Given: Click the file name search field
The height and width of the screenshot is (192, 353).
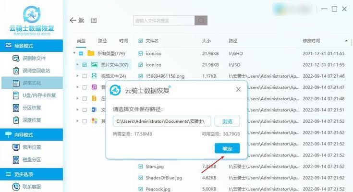Looking at the screenshot, I should tap(164, 21).
